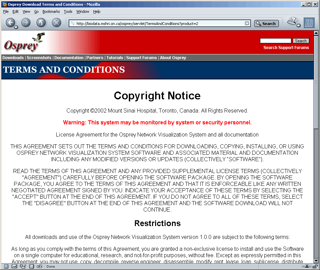
Task: Toggle the online/offline connection icon
Action: [x=307, y=266]
